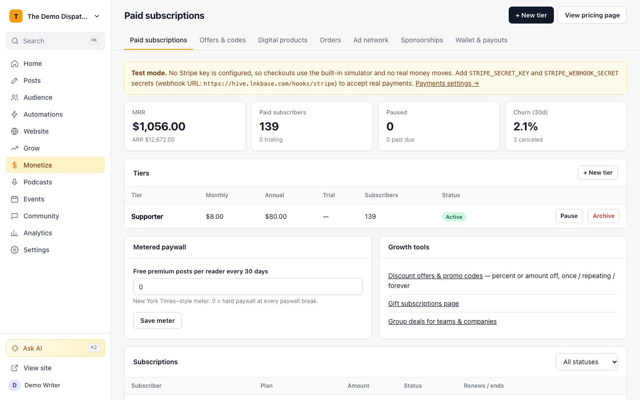Click the Grow trending arrow icon
The image size is (640, 400).
tap(15, 148)
